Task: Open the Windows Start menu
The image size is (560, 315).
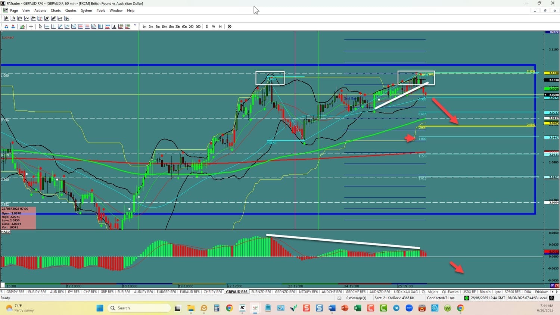Action: pyautogui.click(x=100, y=308)
